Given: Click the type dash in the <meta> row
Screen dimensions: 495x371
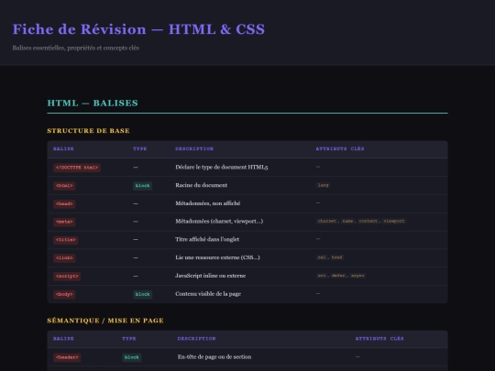Looking at the screenshot, I should 136,222.
